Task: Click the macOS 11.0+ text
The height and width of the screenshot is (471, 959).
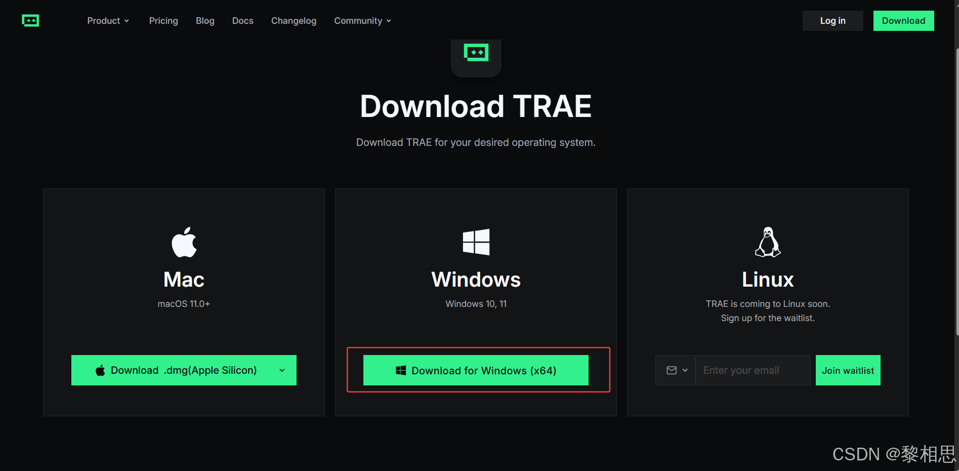Action: [x=184, y=304]
